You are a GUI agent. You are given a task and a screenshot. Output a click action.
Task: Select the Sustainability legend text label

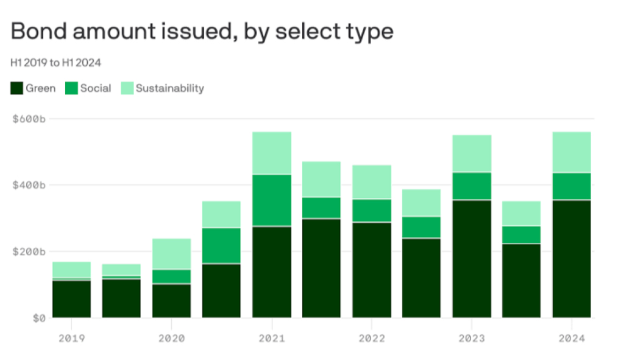(169, 88)
